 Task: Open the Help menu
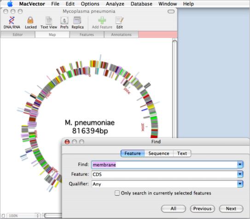tap(188, 4)
